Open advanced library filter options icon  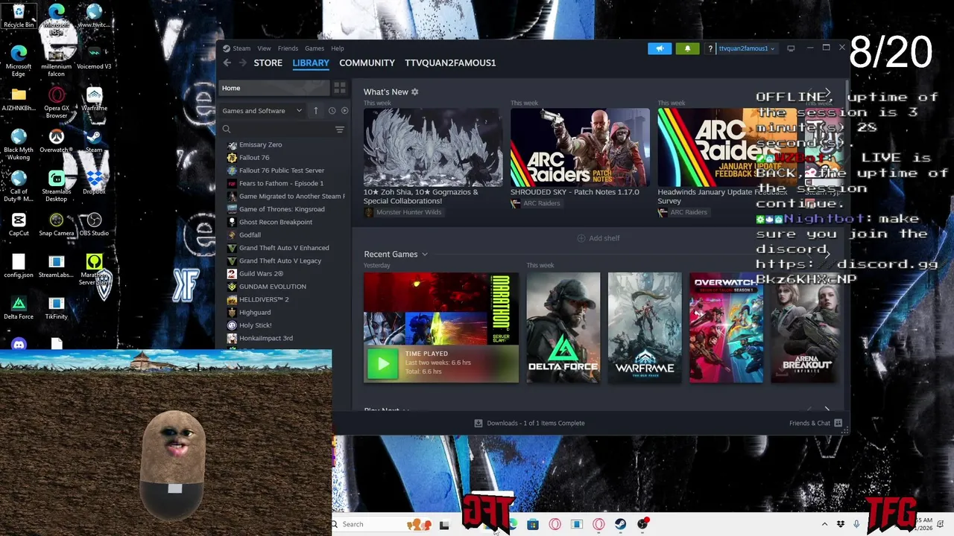[x=340, y=130]
